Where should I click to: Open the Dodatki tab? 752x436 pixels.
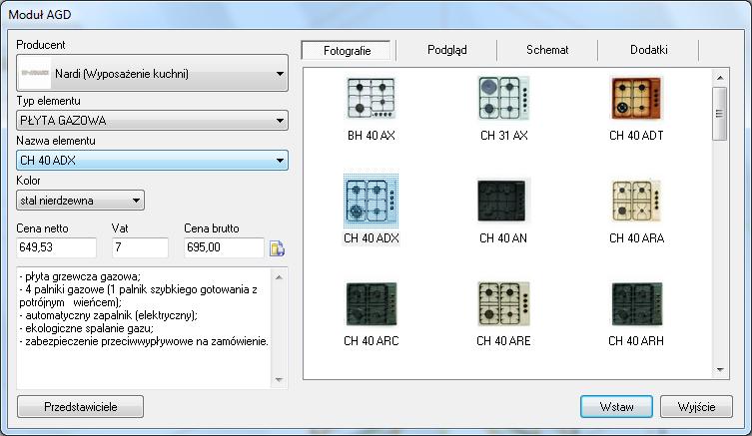pyautogui.click(x=648, y=50)
